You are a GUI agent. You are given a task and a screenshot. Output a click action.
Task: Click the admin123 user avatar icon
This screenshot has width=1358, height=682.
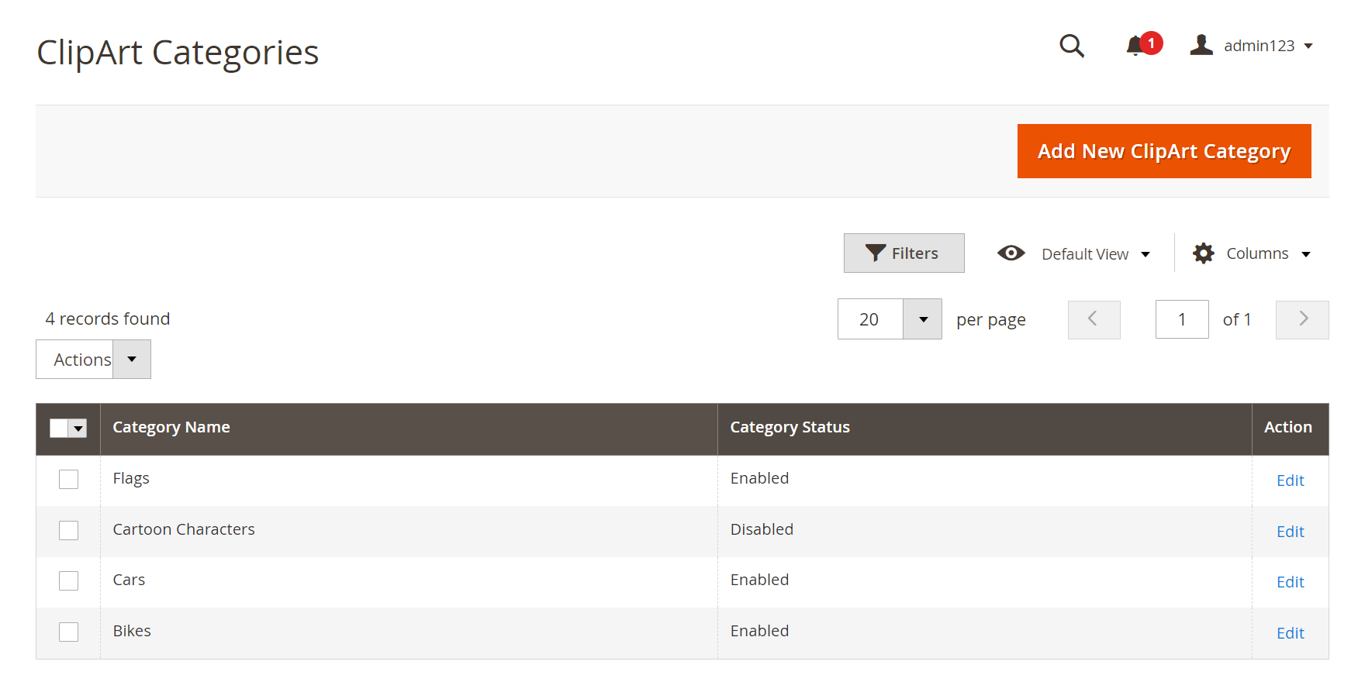(1201, 45)
